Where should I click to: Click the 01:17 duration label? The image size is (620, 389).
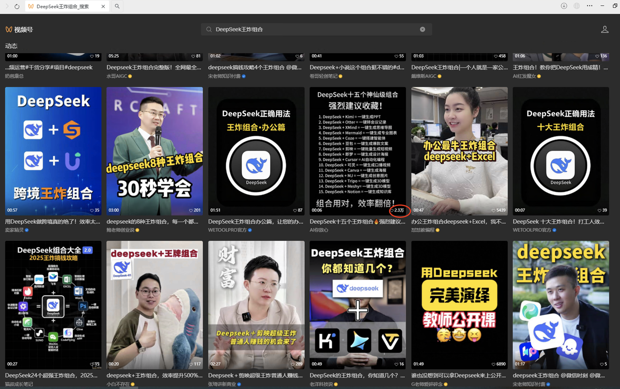520,364
